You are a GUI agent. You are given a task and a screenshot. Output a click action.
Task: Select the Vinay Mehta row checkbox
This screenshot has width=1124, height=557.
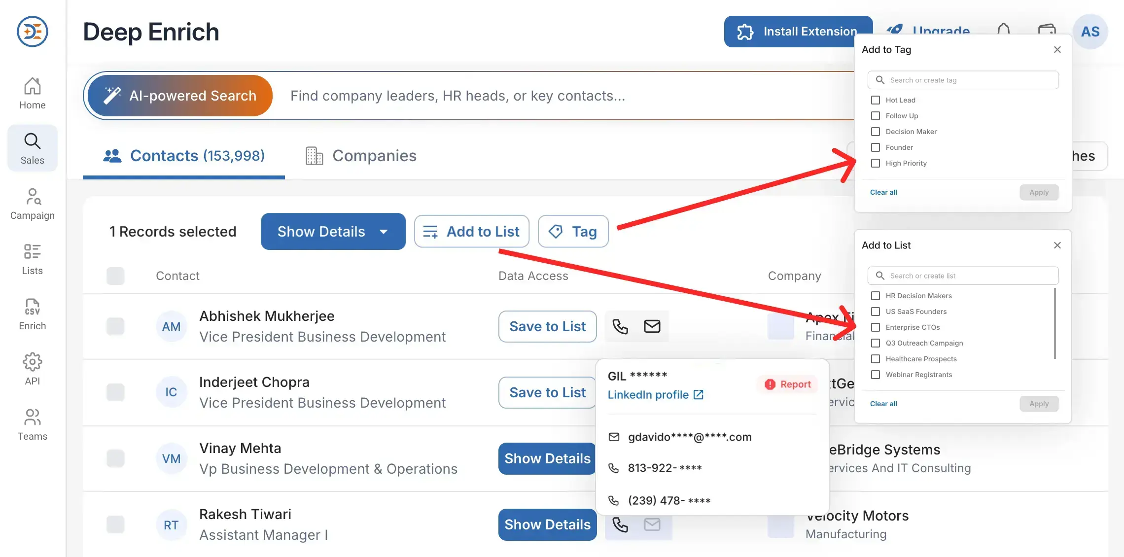(115, 458)
